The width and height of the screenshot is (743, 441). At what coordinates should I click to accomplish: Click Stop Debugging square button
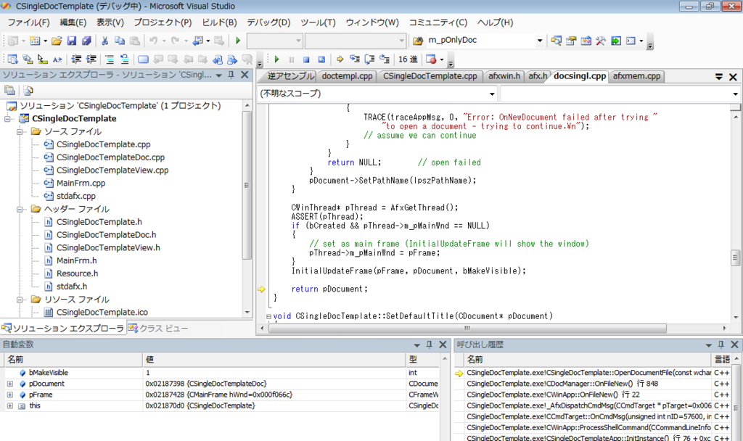[x=306, y=59]
